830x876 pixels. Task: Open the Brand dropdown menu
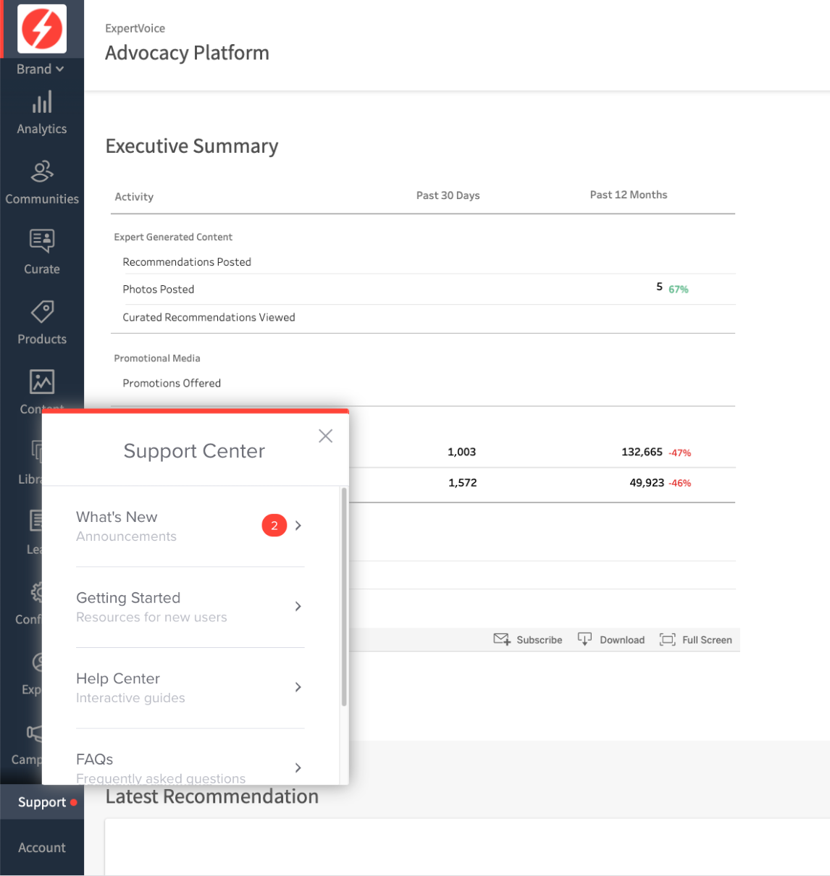click(x=41, y=69)
